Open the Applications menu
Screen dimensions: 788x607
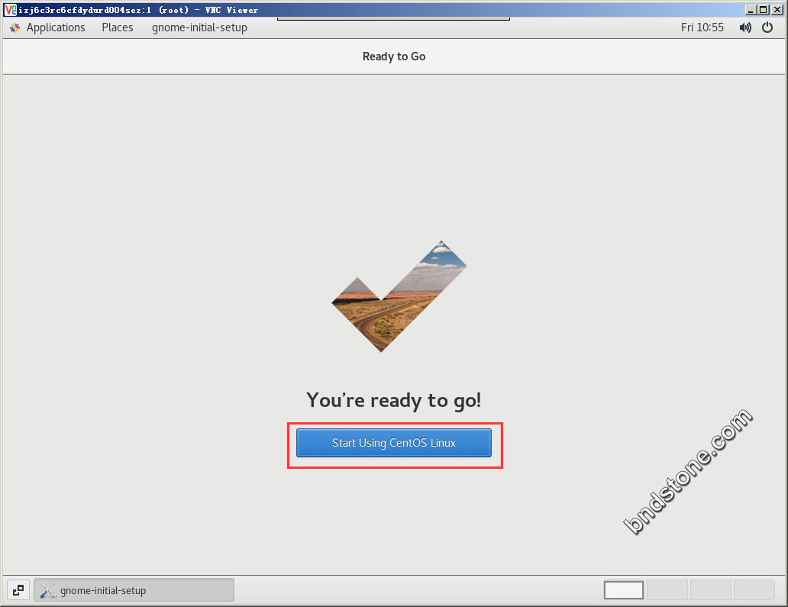point(56,27)
